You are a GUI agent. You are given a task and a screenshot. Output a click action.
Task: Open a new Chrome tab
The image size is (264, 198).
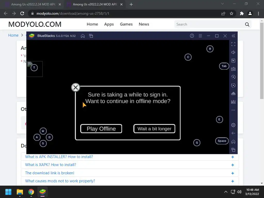131,5
